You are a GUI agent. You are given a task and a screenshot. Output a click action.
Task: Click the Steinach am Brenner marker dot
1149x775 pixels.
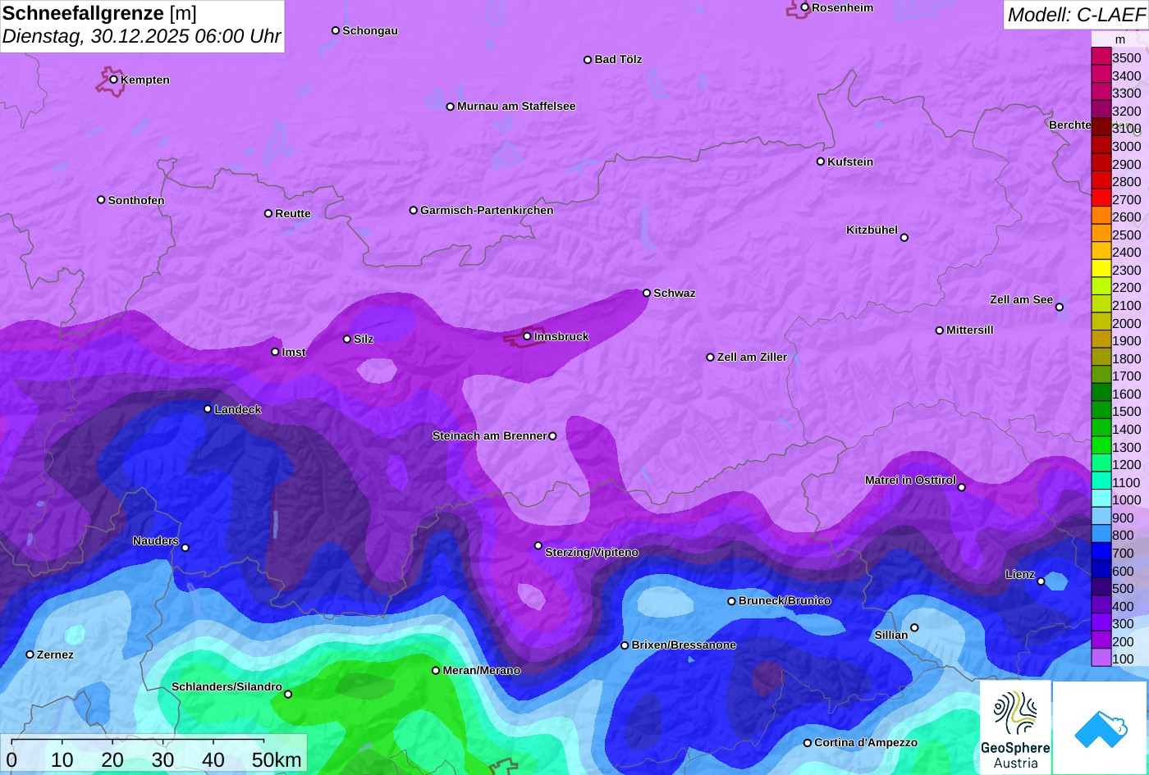click(x=552, y=436)
